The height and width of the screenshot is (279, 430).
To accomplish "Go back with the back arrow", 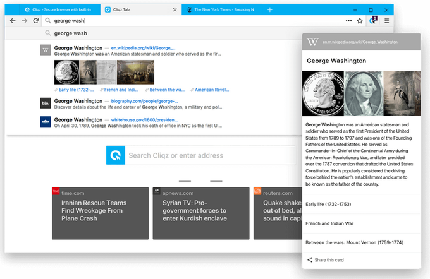I will coord(13,21).
